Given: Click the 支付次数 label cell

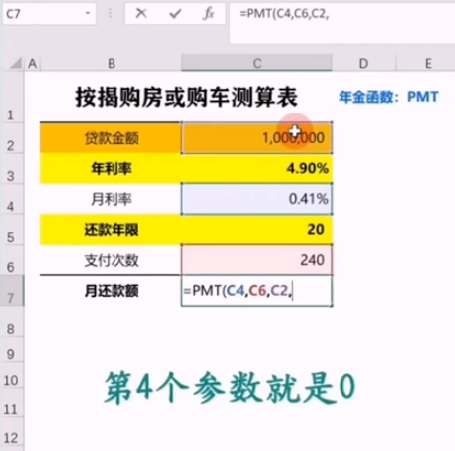Looking at the screenshot, I should point(112,260).
